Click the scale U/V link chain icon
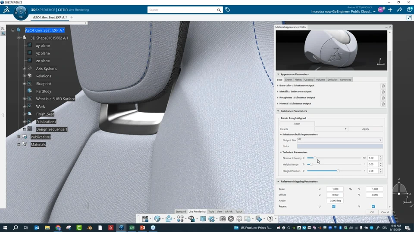Screen dimensions: 414x232 350,189
